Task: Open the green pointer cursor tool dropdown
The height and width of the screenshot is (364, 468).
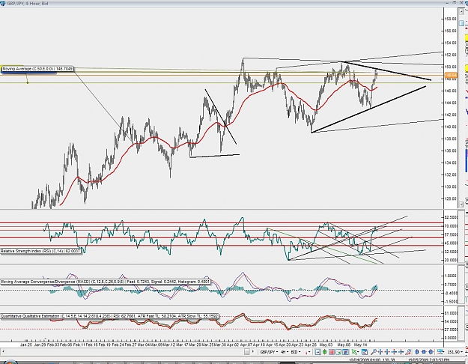Action: (x=355, y=352)
